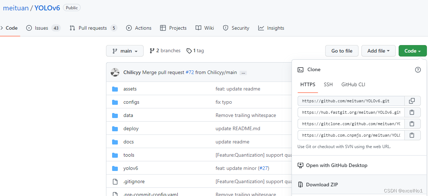Viewport: 428px width, 196px height.
Task: Open the main branch dropdown
Action: coord(125,51)
